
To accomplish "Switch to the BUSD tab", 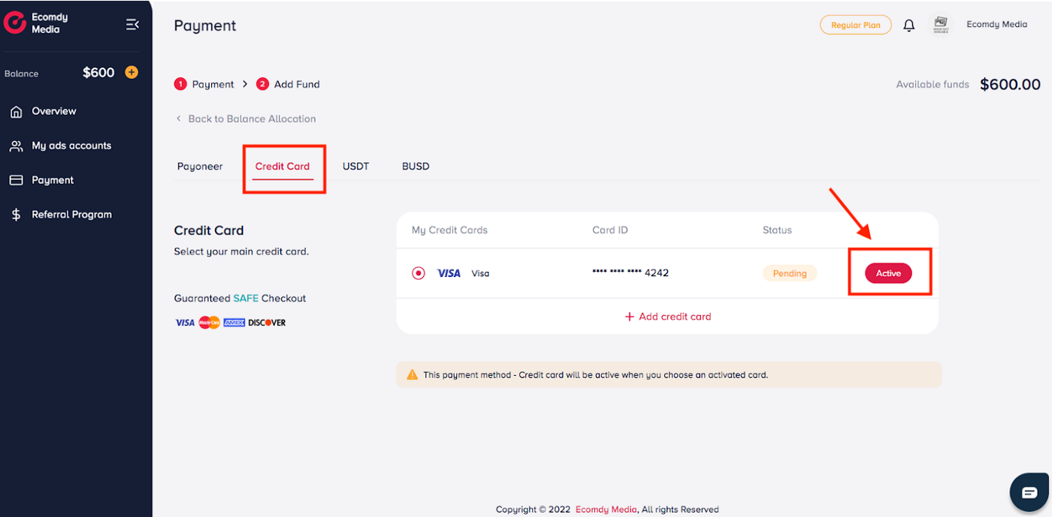I will [x=416, y=167].
